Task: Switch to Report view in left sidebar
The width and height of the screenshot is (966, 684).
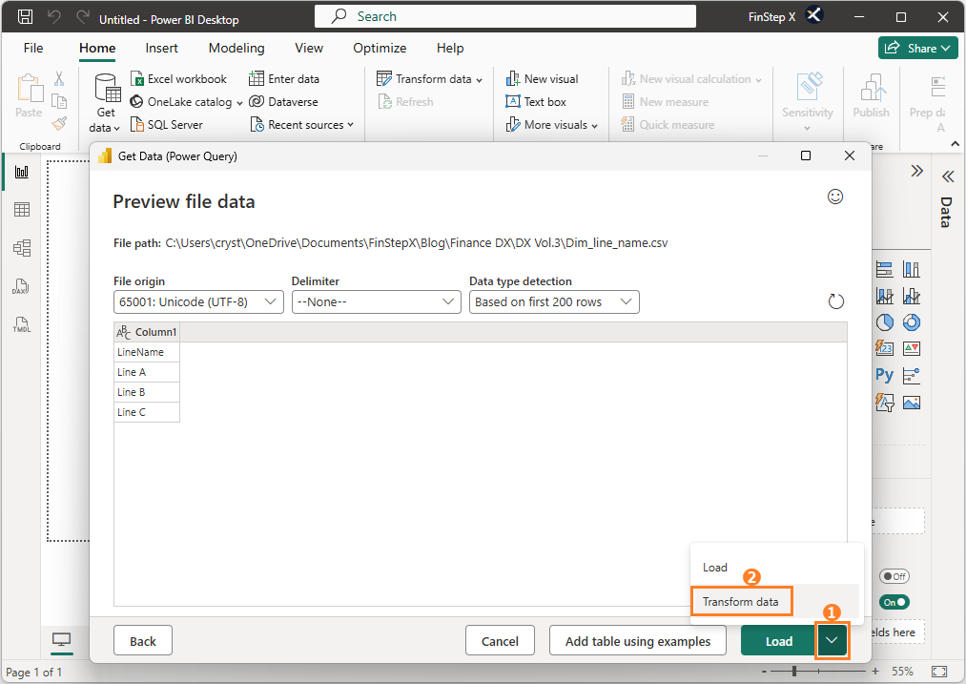Action: [22, 172]
